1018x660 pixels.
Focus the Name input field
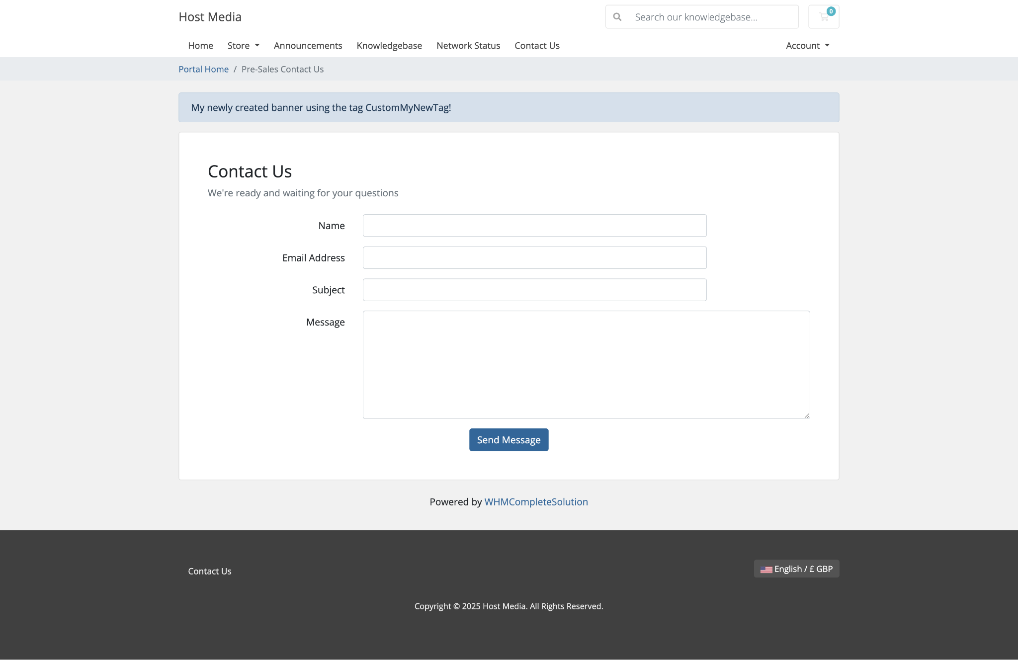click(x=534, y=226)
